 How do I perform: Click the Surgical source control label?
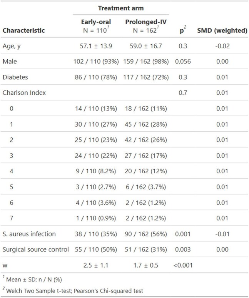[35, 249]
